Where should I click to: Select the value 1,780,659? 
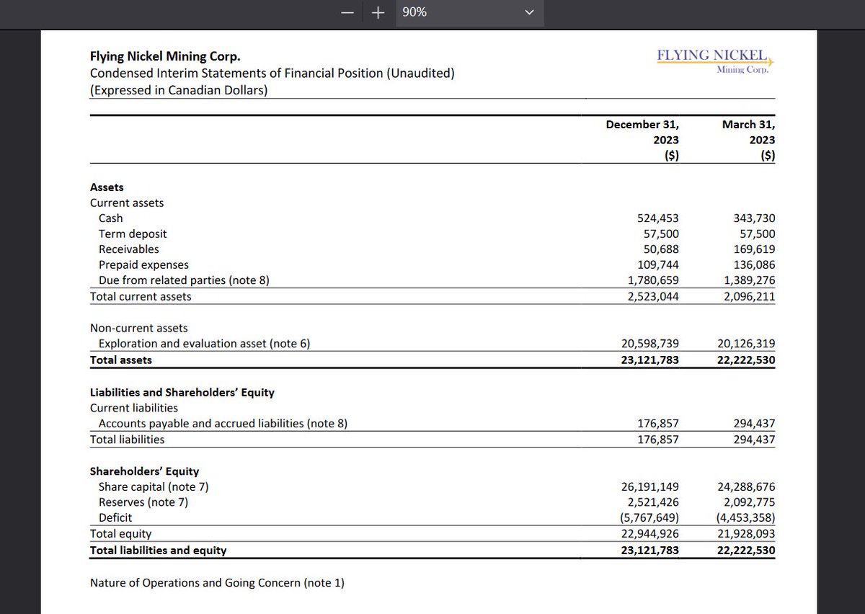click(x=654, y=281)
